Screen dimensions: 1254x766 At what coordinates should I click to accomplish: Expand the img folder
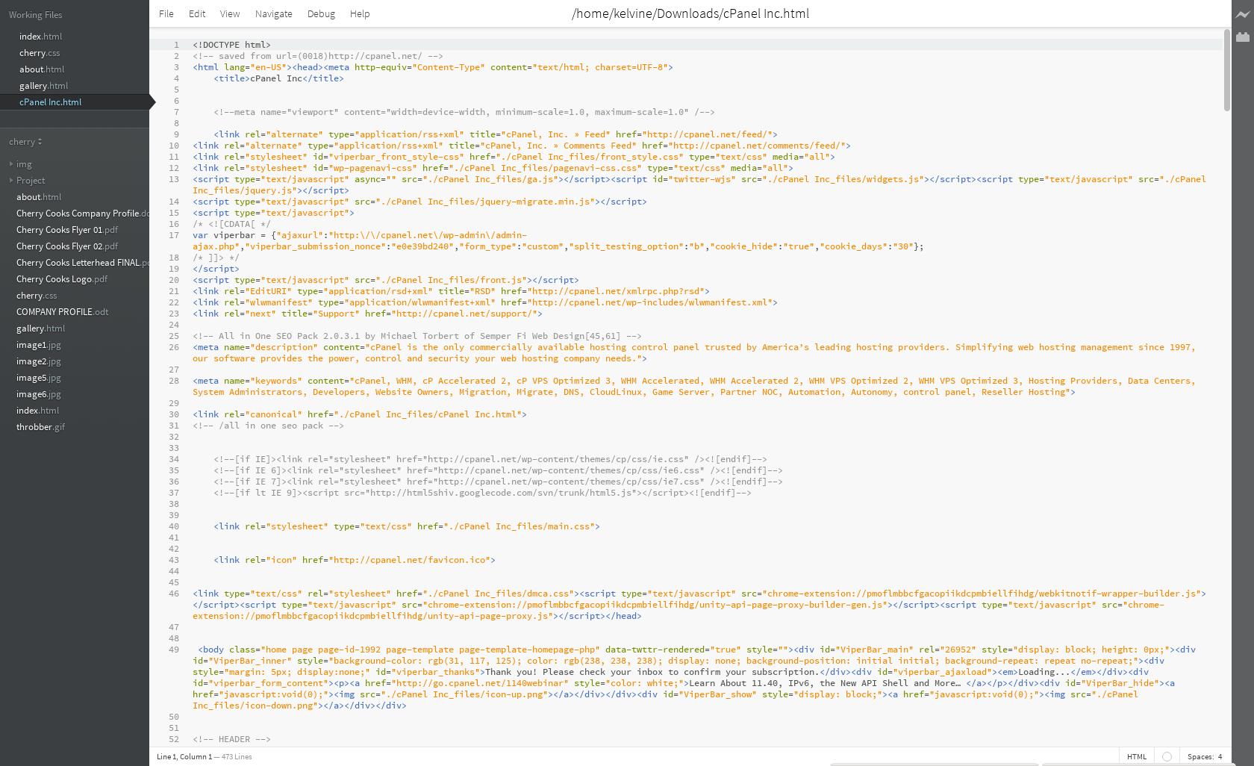click(x=24, y=164)
